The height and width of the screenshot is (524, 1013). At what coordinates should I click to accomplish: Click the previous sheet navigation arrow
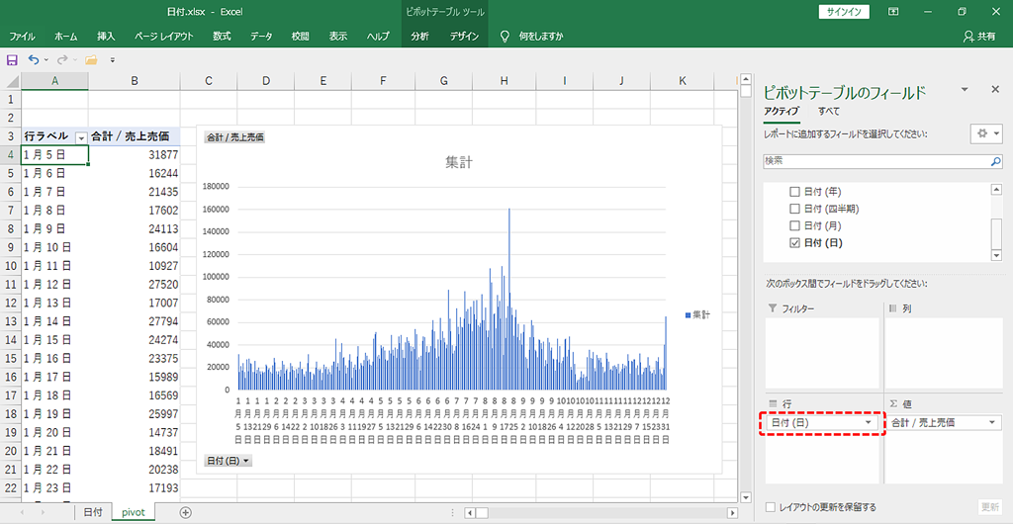click(x=24, y=512)
